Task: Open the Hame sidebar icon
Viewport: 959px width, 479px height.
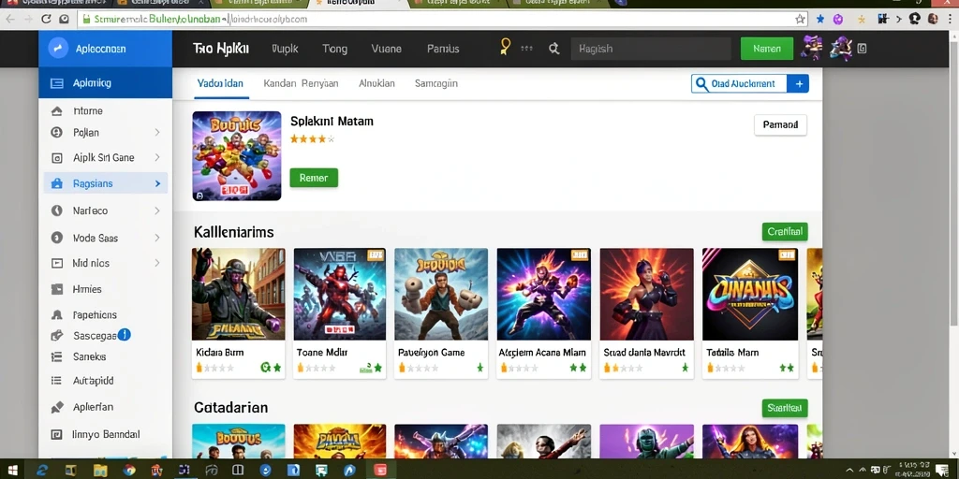Action: pyautogui.click(x=56, y=111)
